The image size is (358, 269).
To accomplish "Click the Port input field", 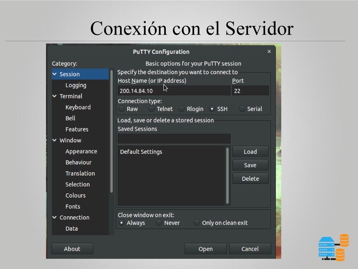I will pos(250,91).
